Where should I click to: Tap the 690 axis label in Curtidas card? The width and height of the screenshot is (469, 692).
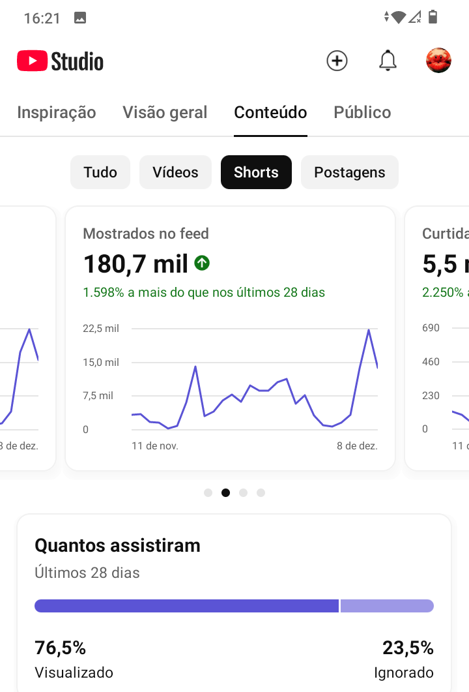[431, 328]
